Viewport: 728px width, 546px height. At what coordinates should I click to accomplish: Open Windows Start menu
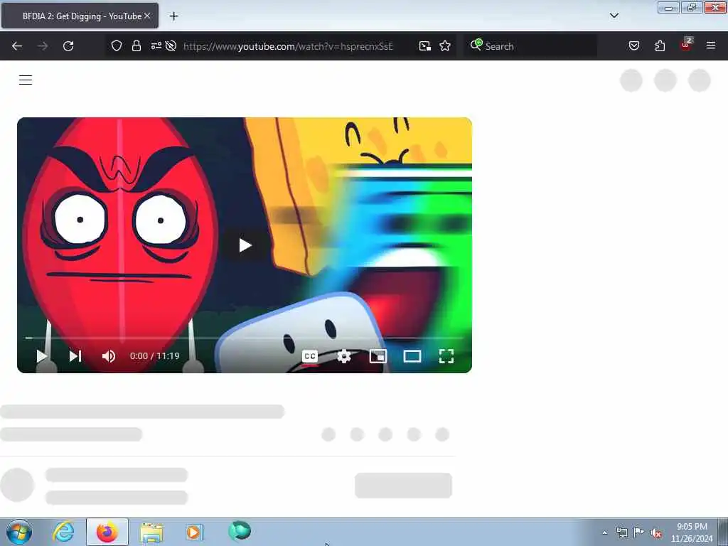[x=19, y=532]
